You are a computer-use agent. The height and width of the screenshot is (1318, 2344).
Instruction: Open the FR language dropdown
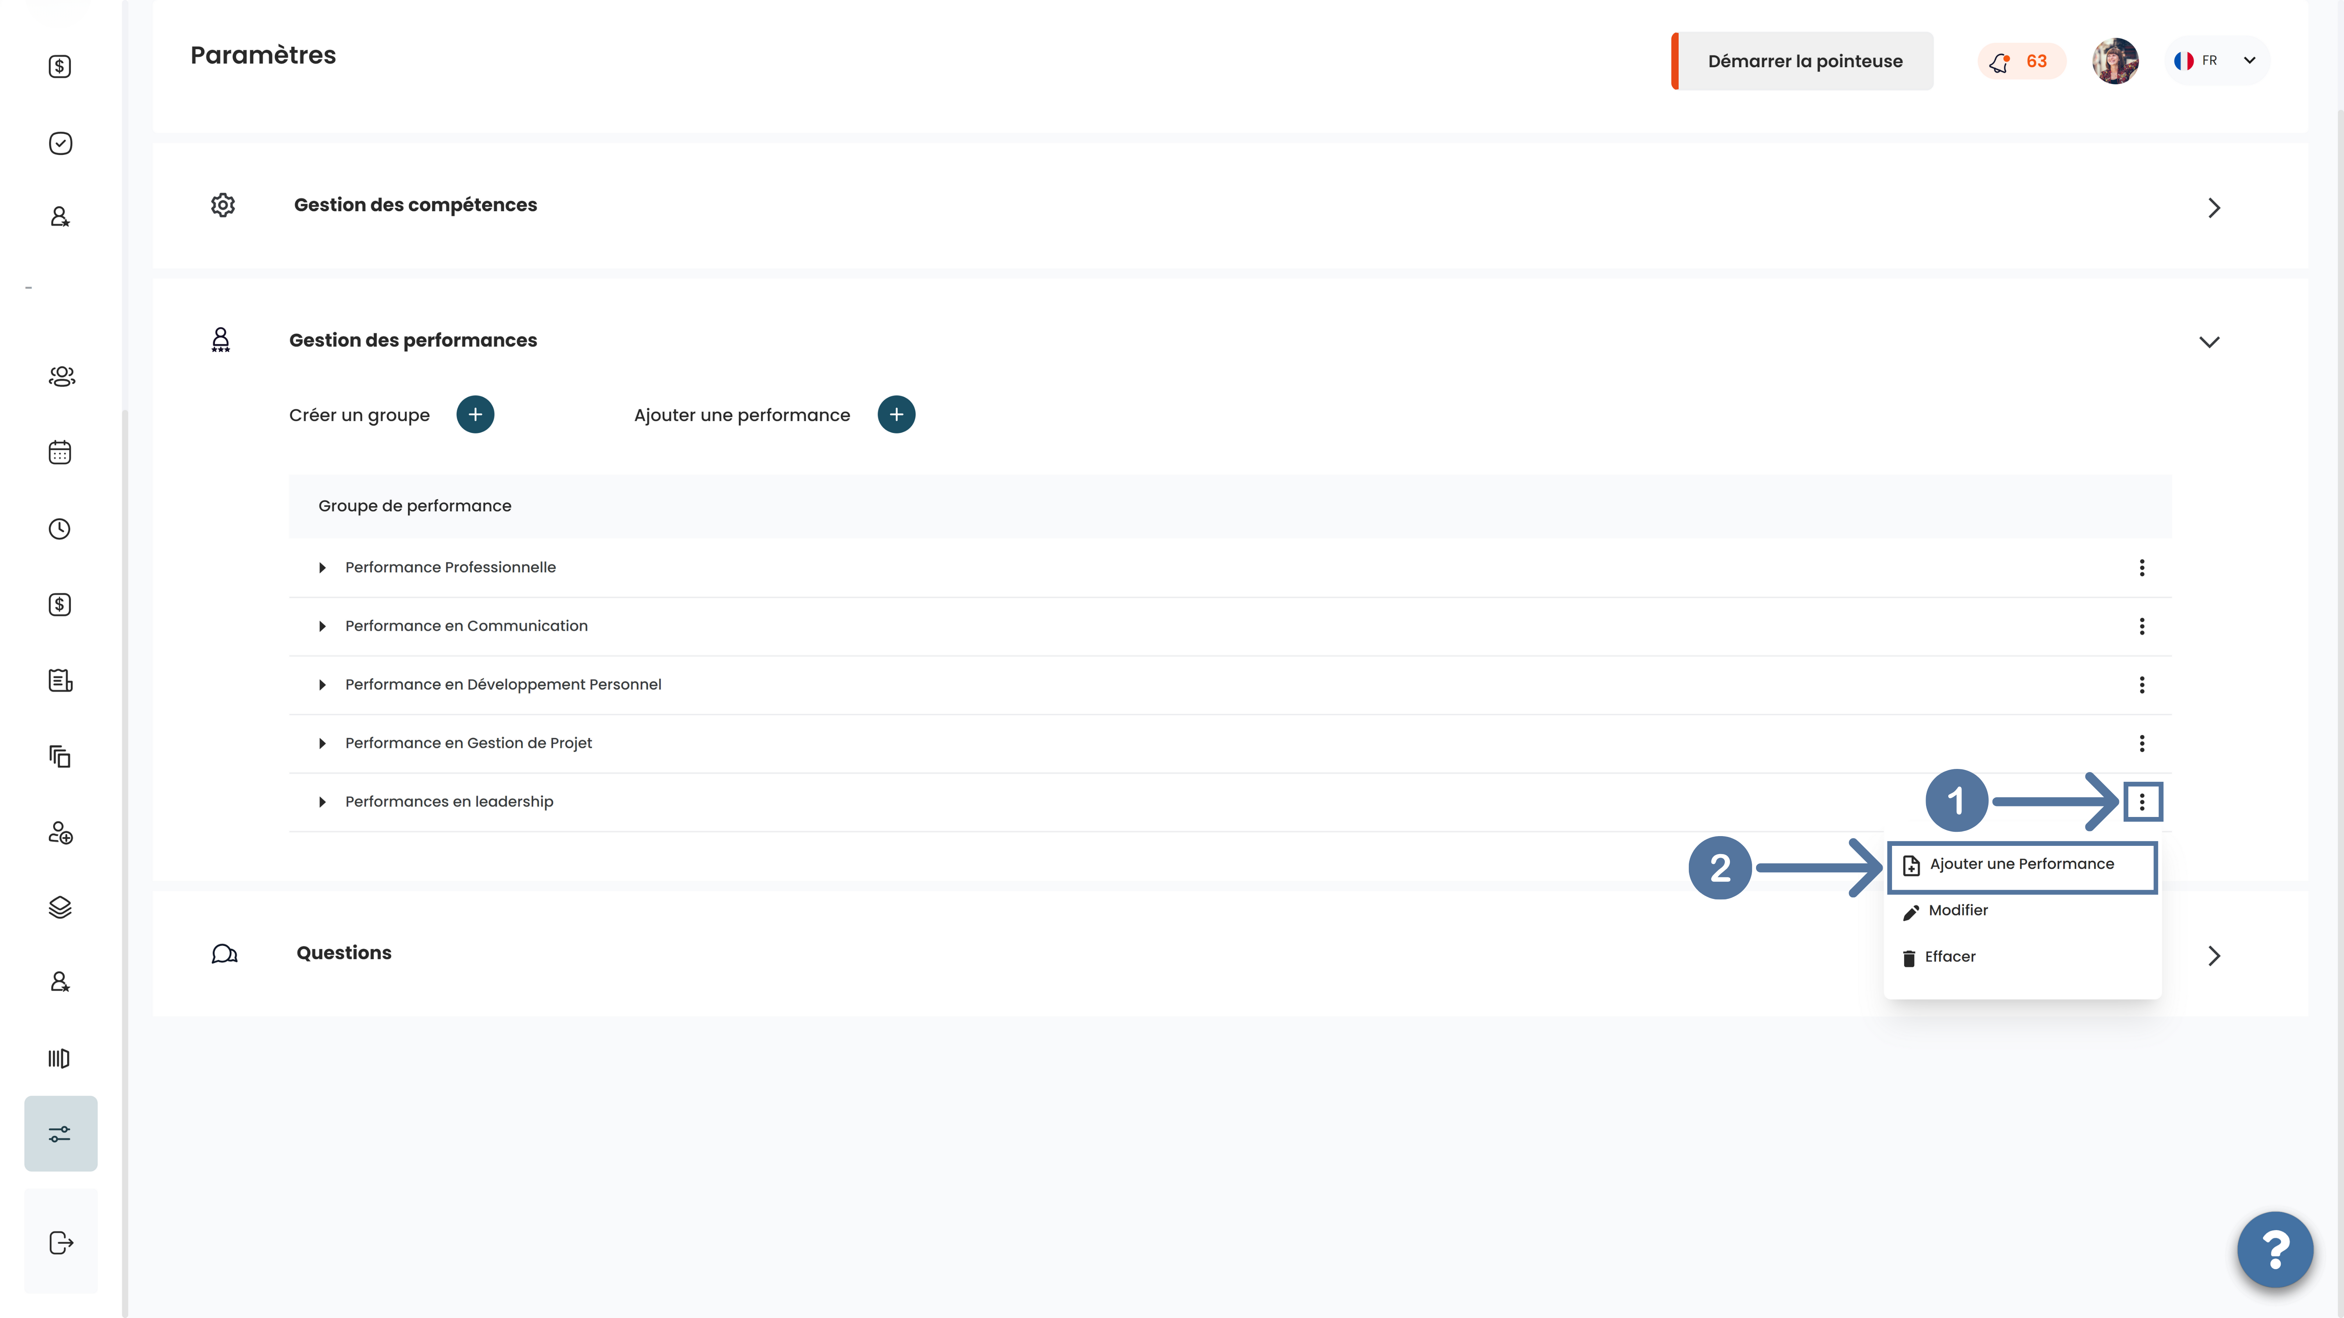2217,61
